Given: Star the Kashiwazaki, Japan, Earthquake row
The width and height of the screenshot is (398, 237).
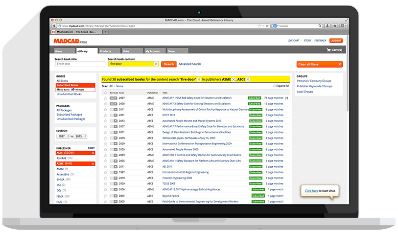Looking at the screenshot, I should 105,138.
